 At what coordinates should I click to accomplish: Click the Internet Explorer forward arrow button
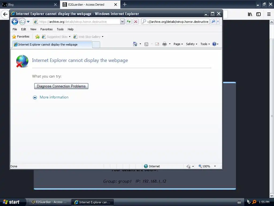pos(22,22)
